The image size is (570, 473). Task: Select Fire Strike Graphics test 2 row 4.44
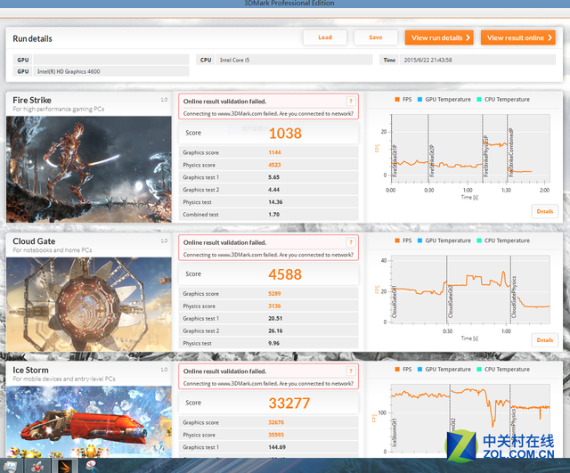tap(268, 190)
